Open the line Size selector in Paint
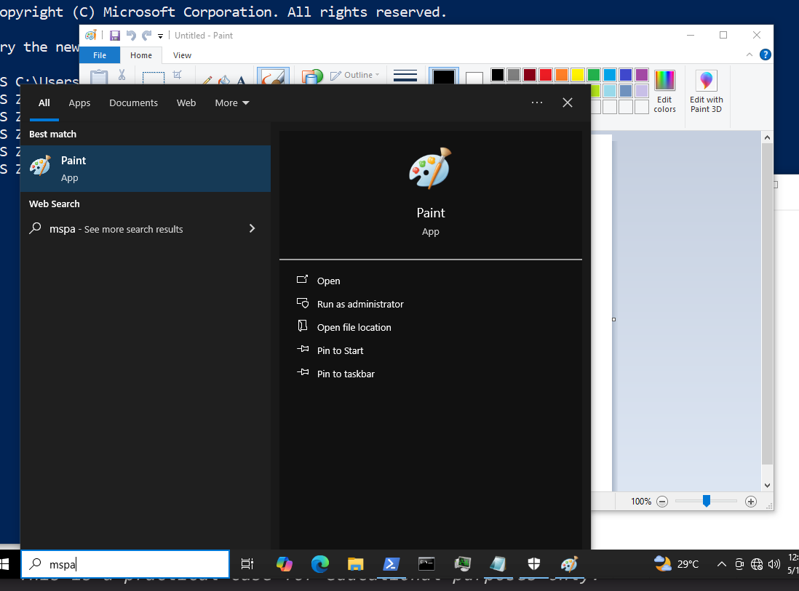 [x=405, y=76]
